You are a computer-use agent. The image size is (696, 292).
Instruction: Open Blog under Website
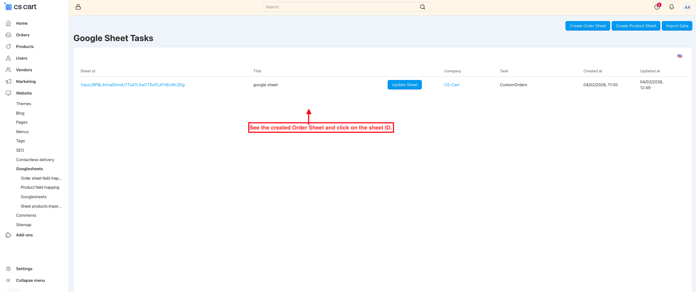[x=20, y=113]
